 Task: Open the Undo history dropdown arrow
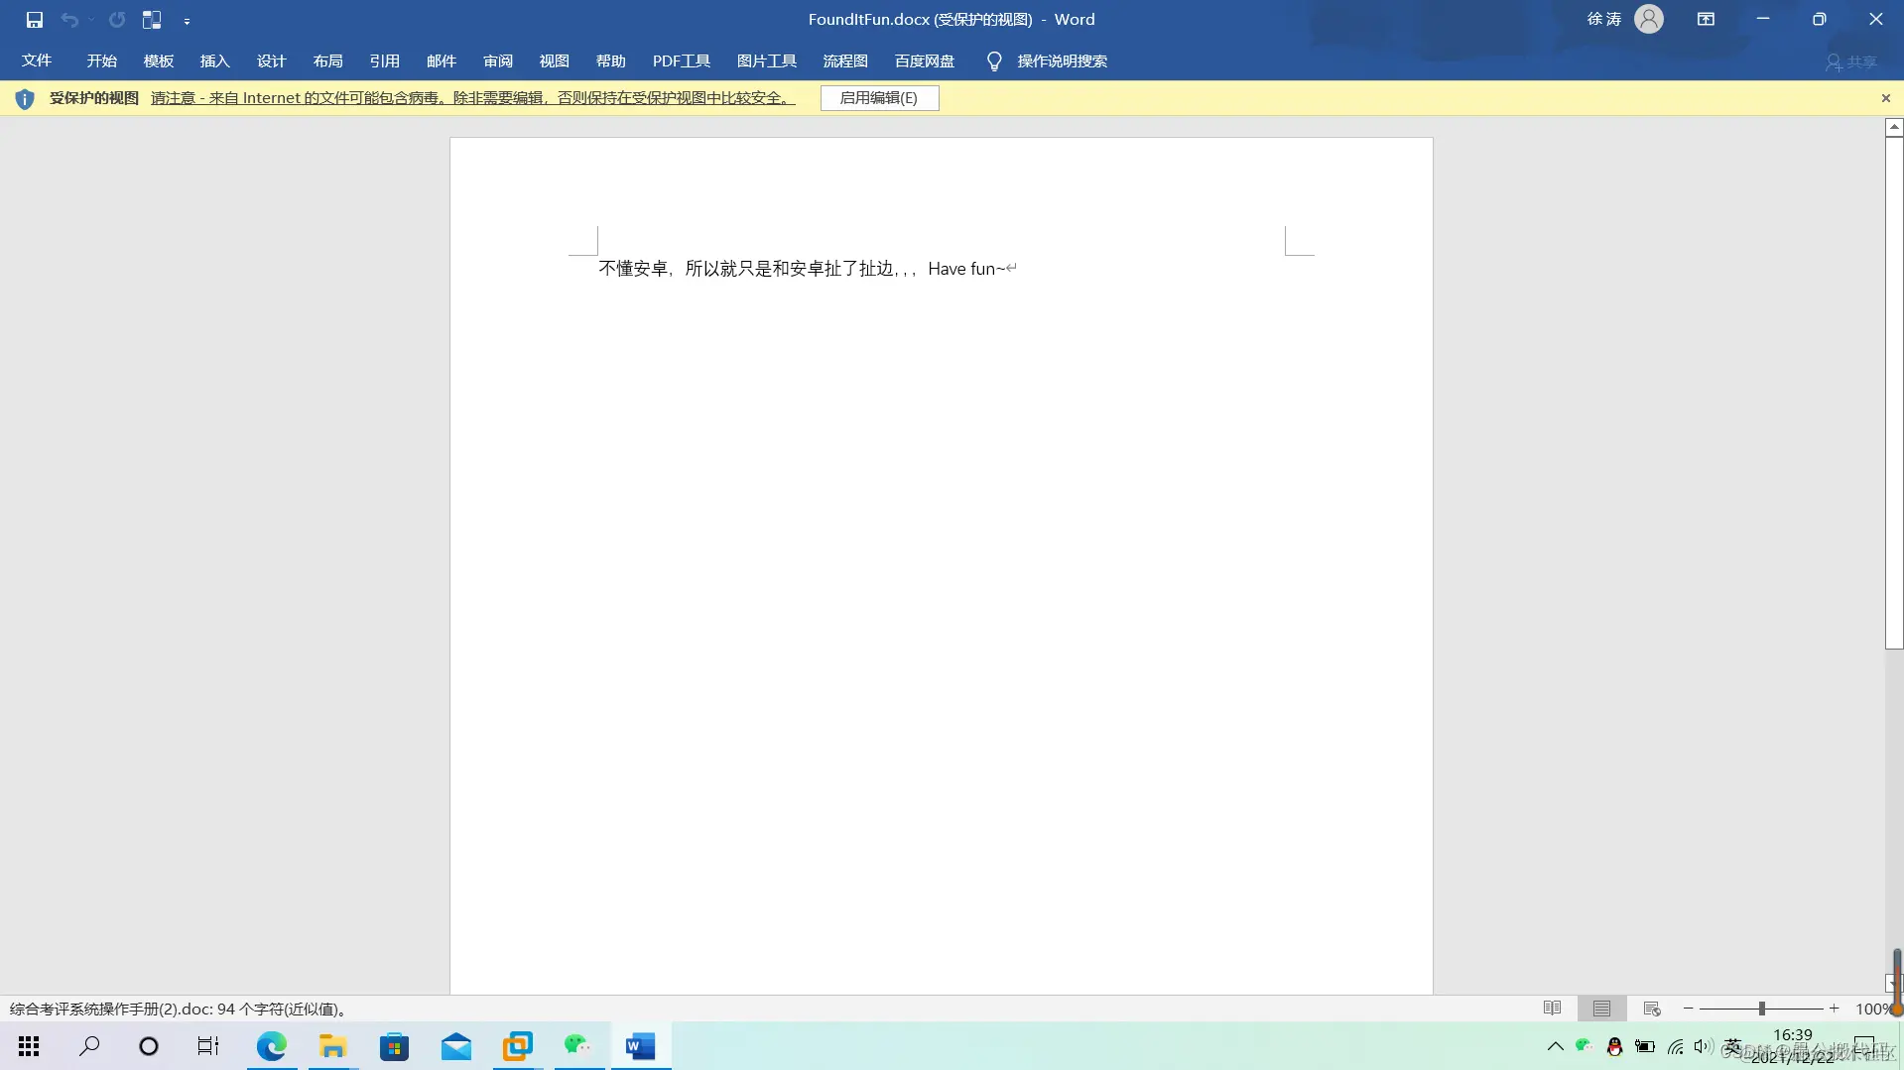(91, 20)
